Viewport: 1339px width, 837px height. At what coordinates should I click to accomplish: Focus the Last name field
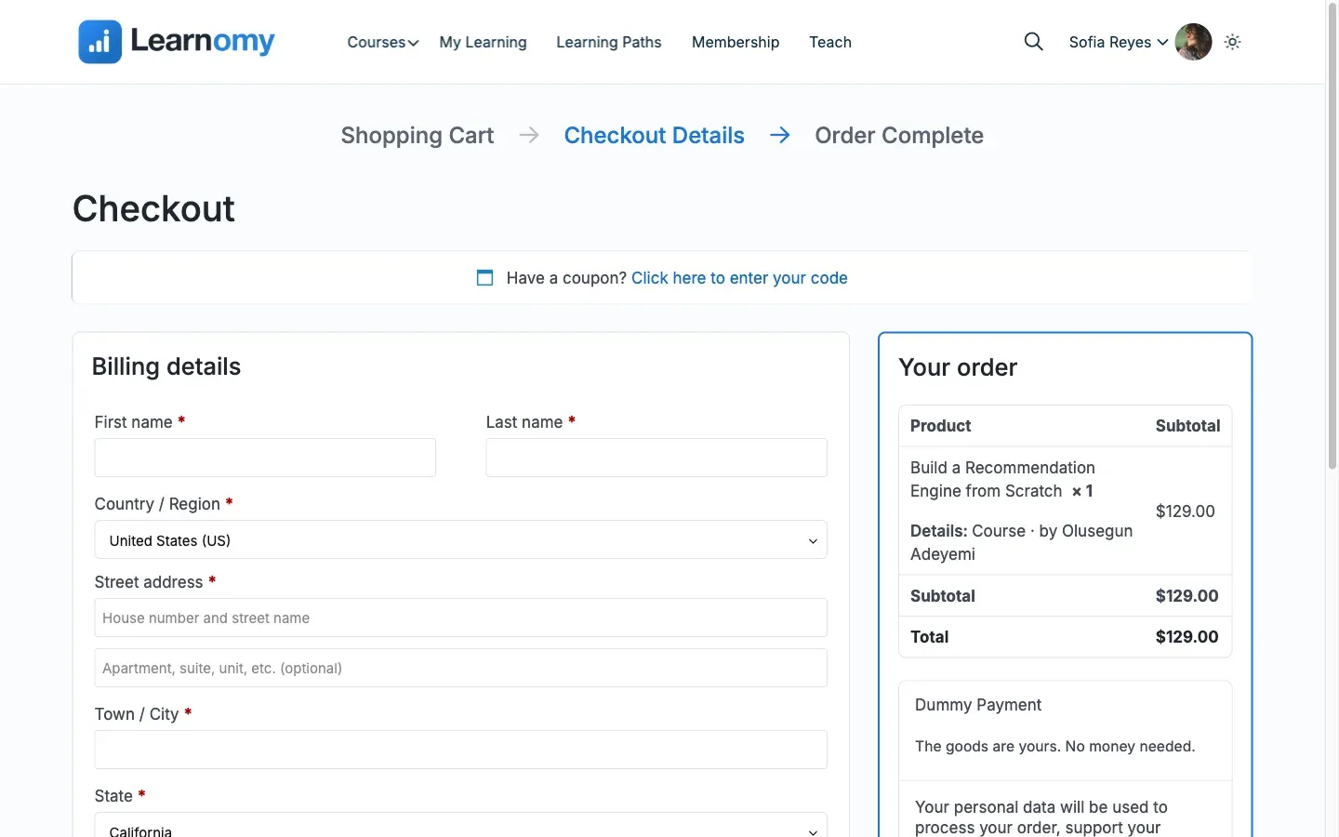[656, 458]
